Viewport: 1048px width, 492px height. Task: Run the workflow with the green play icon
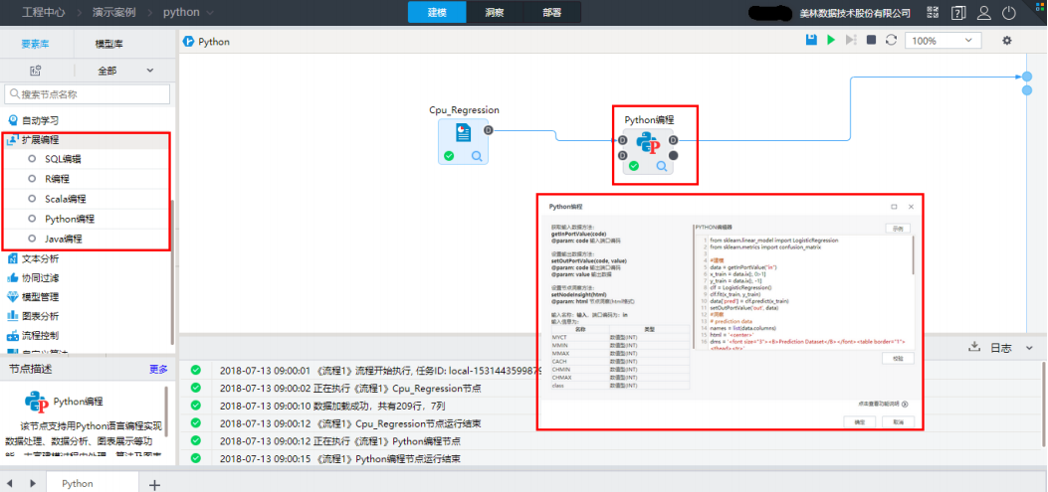click(x=831, y=40)
